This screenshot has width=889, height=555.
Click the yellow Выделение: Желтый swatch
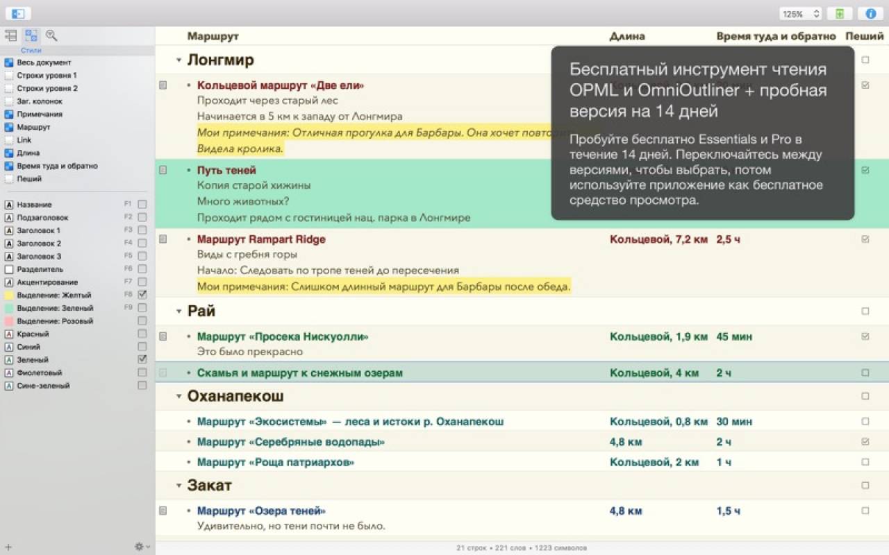(9, 295)
